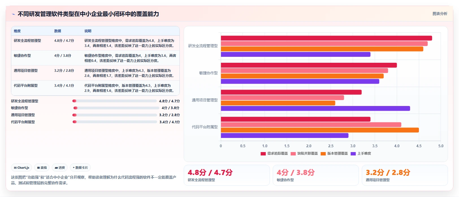The height and width of the screenshot is (197, 459).
Task: Click the pink 缺陷关联覆盖 bar of 代码平台附属型
Action: coord(311,125)
